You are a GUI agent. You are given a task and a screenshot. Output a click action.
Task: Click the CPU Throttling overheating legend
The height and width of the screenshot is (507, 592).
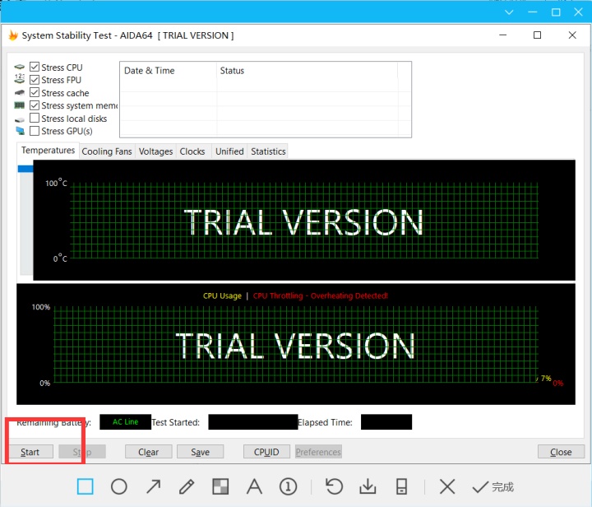tap(320, 295)
